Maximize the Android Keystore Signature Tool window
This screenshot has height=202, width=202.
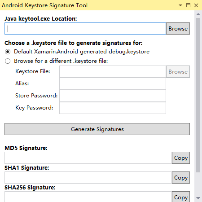[x=188, y=5]
